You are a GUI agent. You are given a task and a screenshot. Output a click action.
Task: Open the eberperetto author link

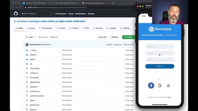[35, 44]
